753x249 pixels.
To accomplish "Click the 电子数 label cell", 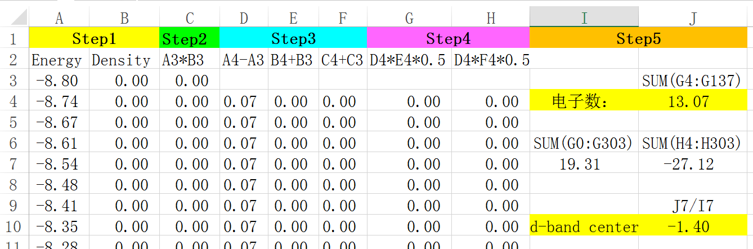I will coord(584,102).
